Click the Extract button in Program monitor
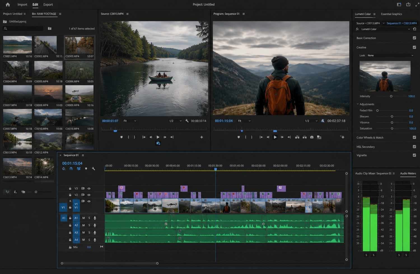Viewport: 420px width, 274px height. coord(304,137)
